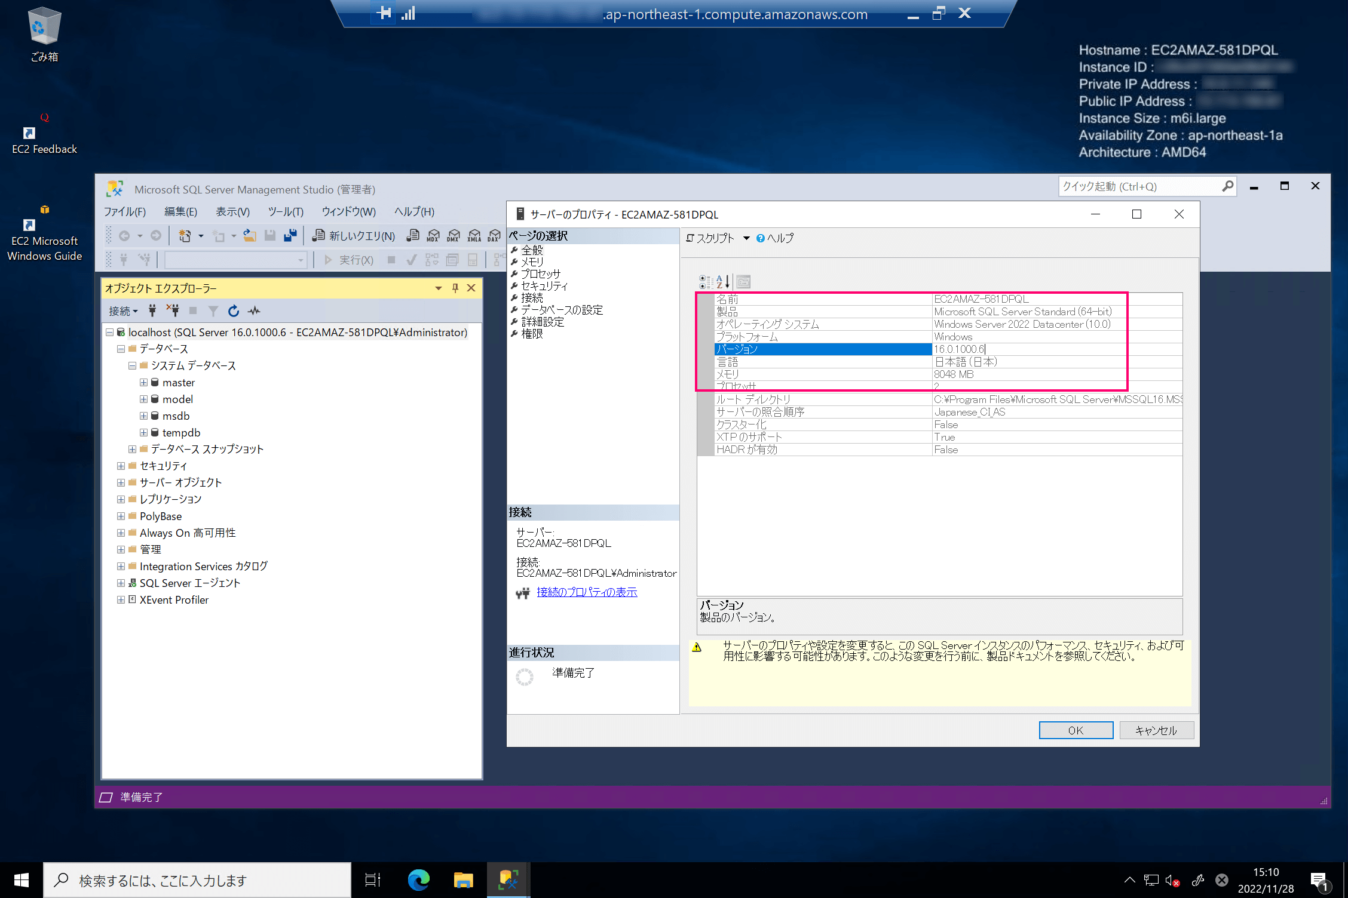Connect to a server via object explorer icon
The width and height of the screenshot is (1348, 898).
click(152, 310)
